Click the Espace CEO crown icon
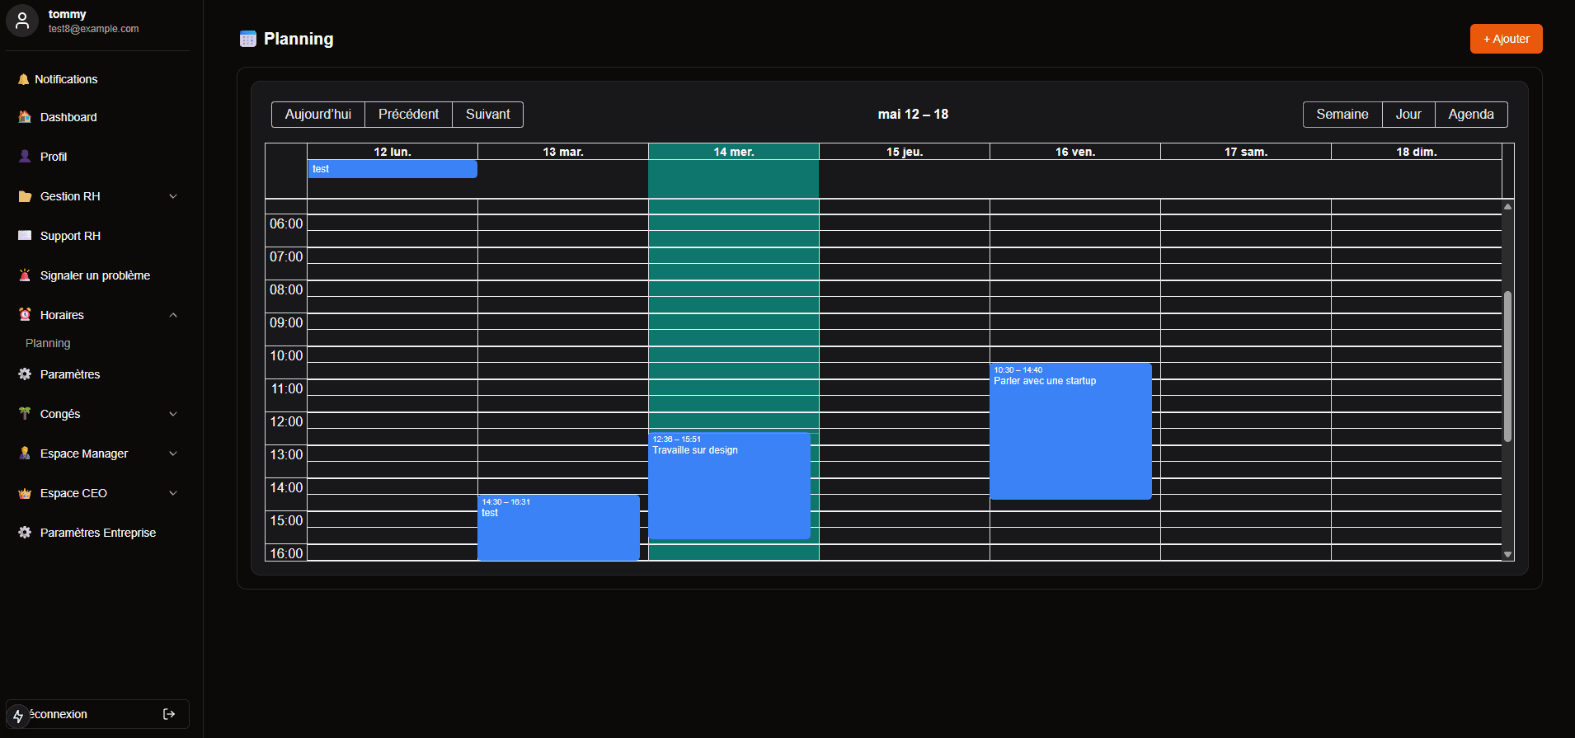The width and height of the screenshot is (1575, 738). 25,493
